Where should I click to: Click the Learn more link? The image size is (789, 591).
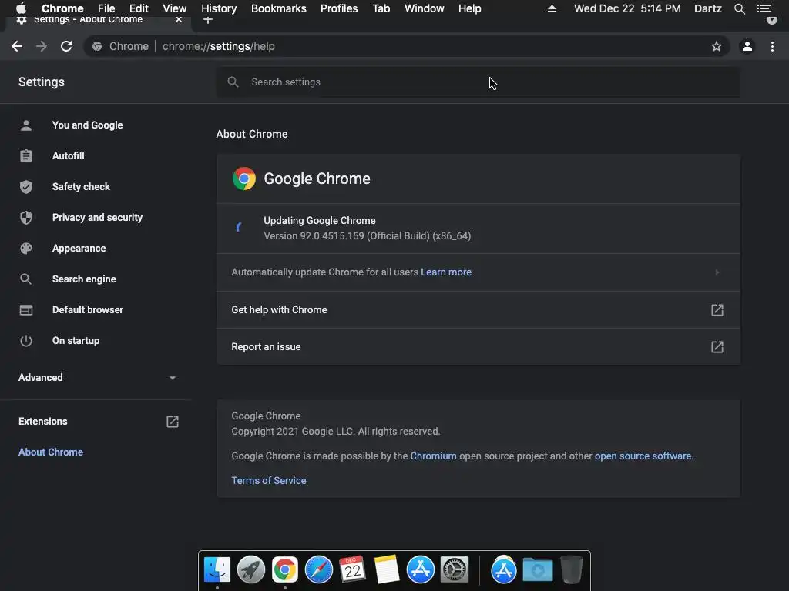(x=446, y=272)
